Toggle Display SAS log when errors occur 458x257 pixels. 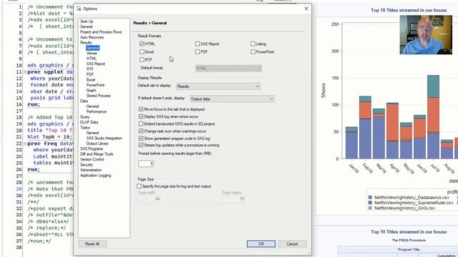(x=141, y=116)
